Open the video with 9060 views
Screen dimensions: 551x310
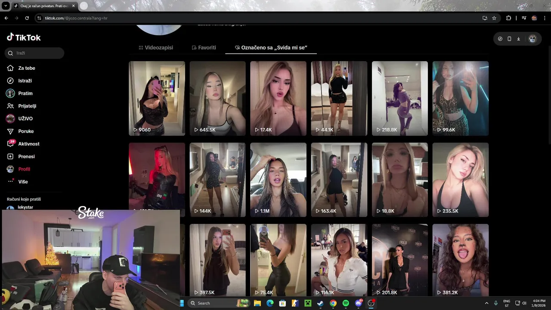point(157,98)
